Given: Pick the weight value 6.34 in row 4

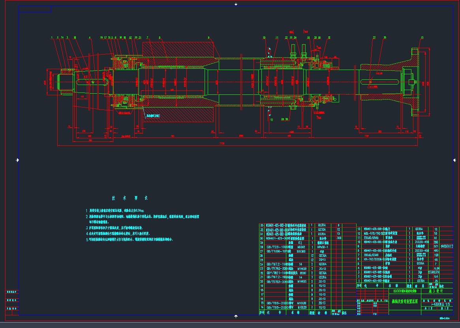Looking at the screenshot, I should pyautogui.click(x=436, y=268).
